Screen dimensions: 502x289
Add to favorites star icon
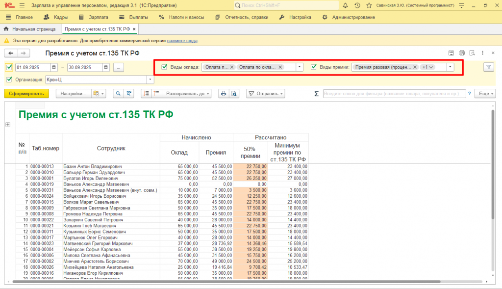tap(370, 5)
